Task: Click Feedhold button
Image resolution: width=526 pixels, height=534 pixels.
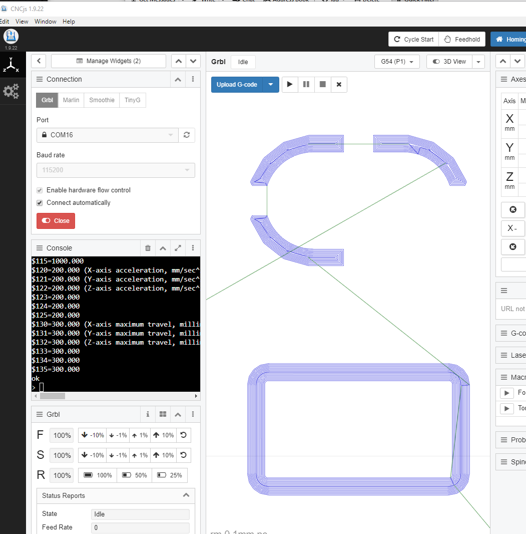Action: (462, 39)
